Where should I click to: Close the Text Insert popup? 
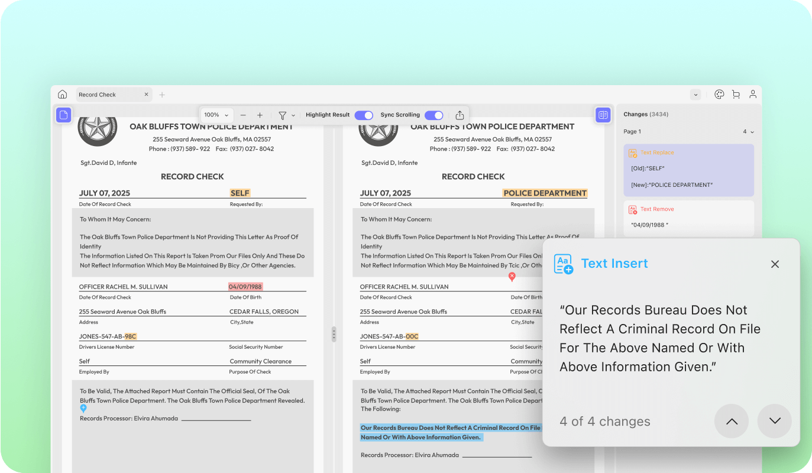[775, 264]
